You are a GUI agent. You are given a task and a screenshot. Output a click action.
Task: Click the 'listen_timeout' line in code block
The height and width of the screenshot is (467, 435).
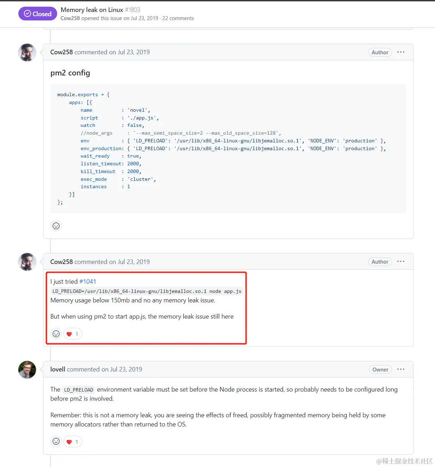pos(111,164)
